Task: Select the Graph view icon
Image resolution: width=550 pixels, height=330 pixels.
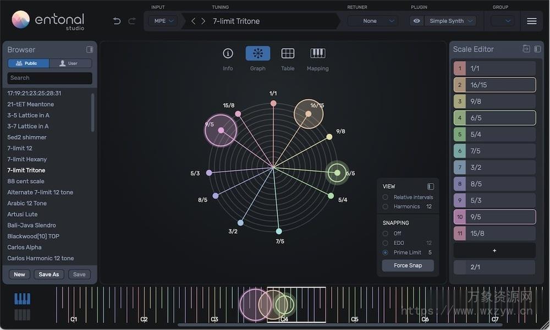Action: (x=257, y=53)
